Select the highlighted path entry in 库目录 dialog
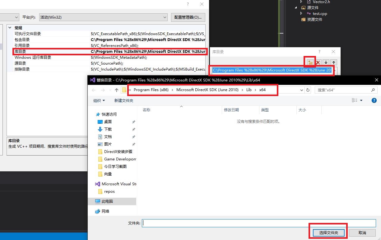 click(x=272, y=70)
